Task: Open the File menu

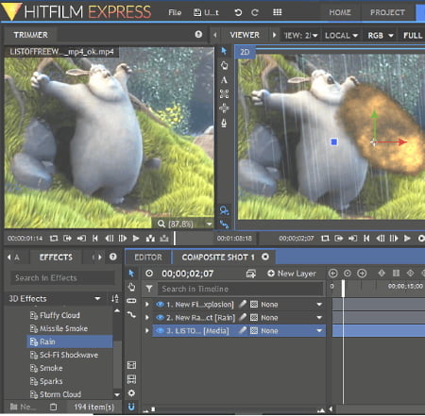Action: tap(175, 12)
